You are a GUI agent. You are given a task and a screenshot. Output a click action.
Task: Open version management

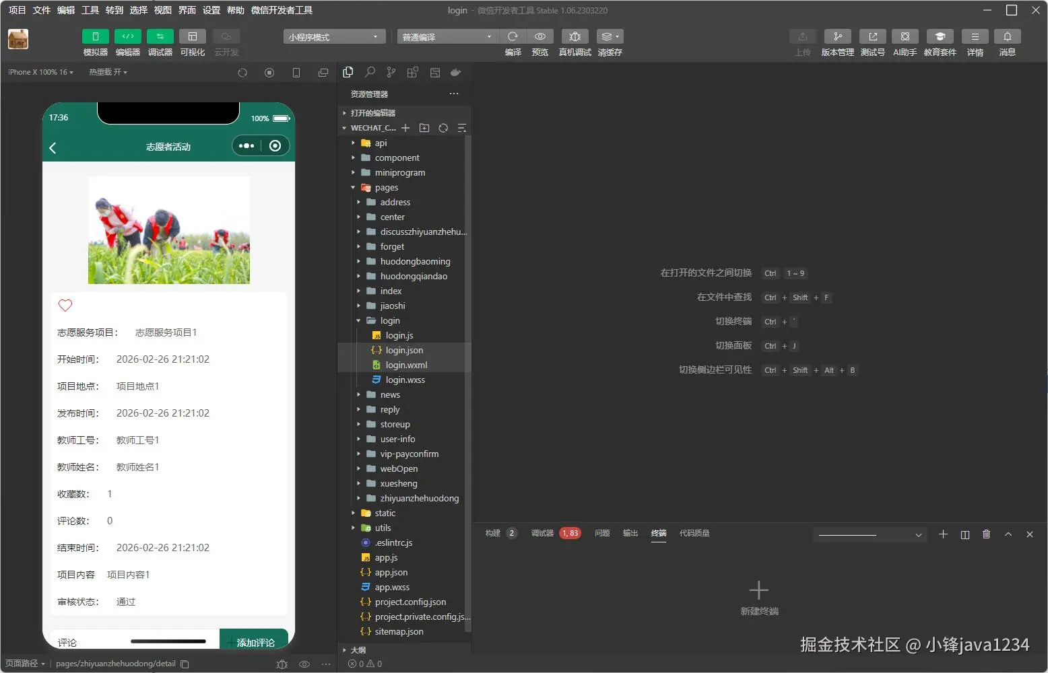coord(837,36)
